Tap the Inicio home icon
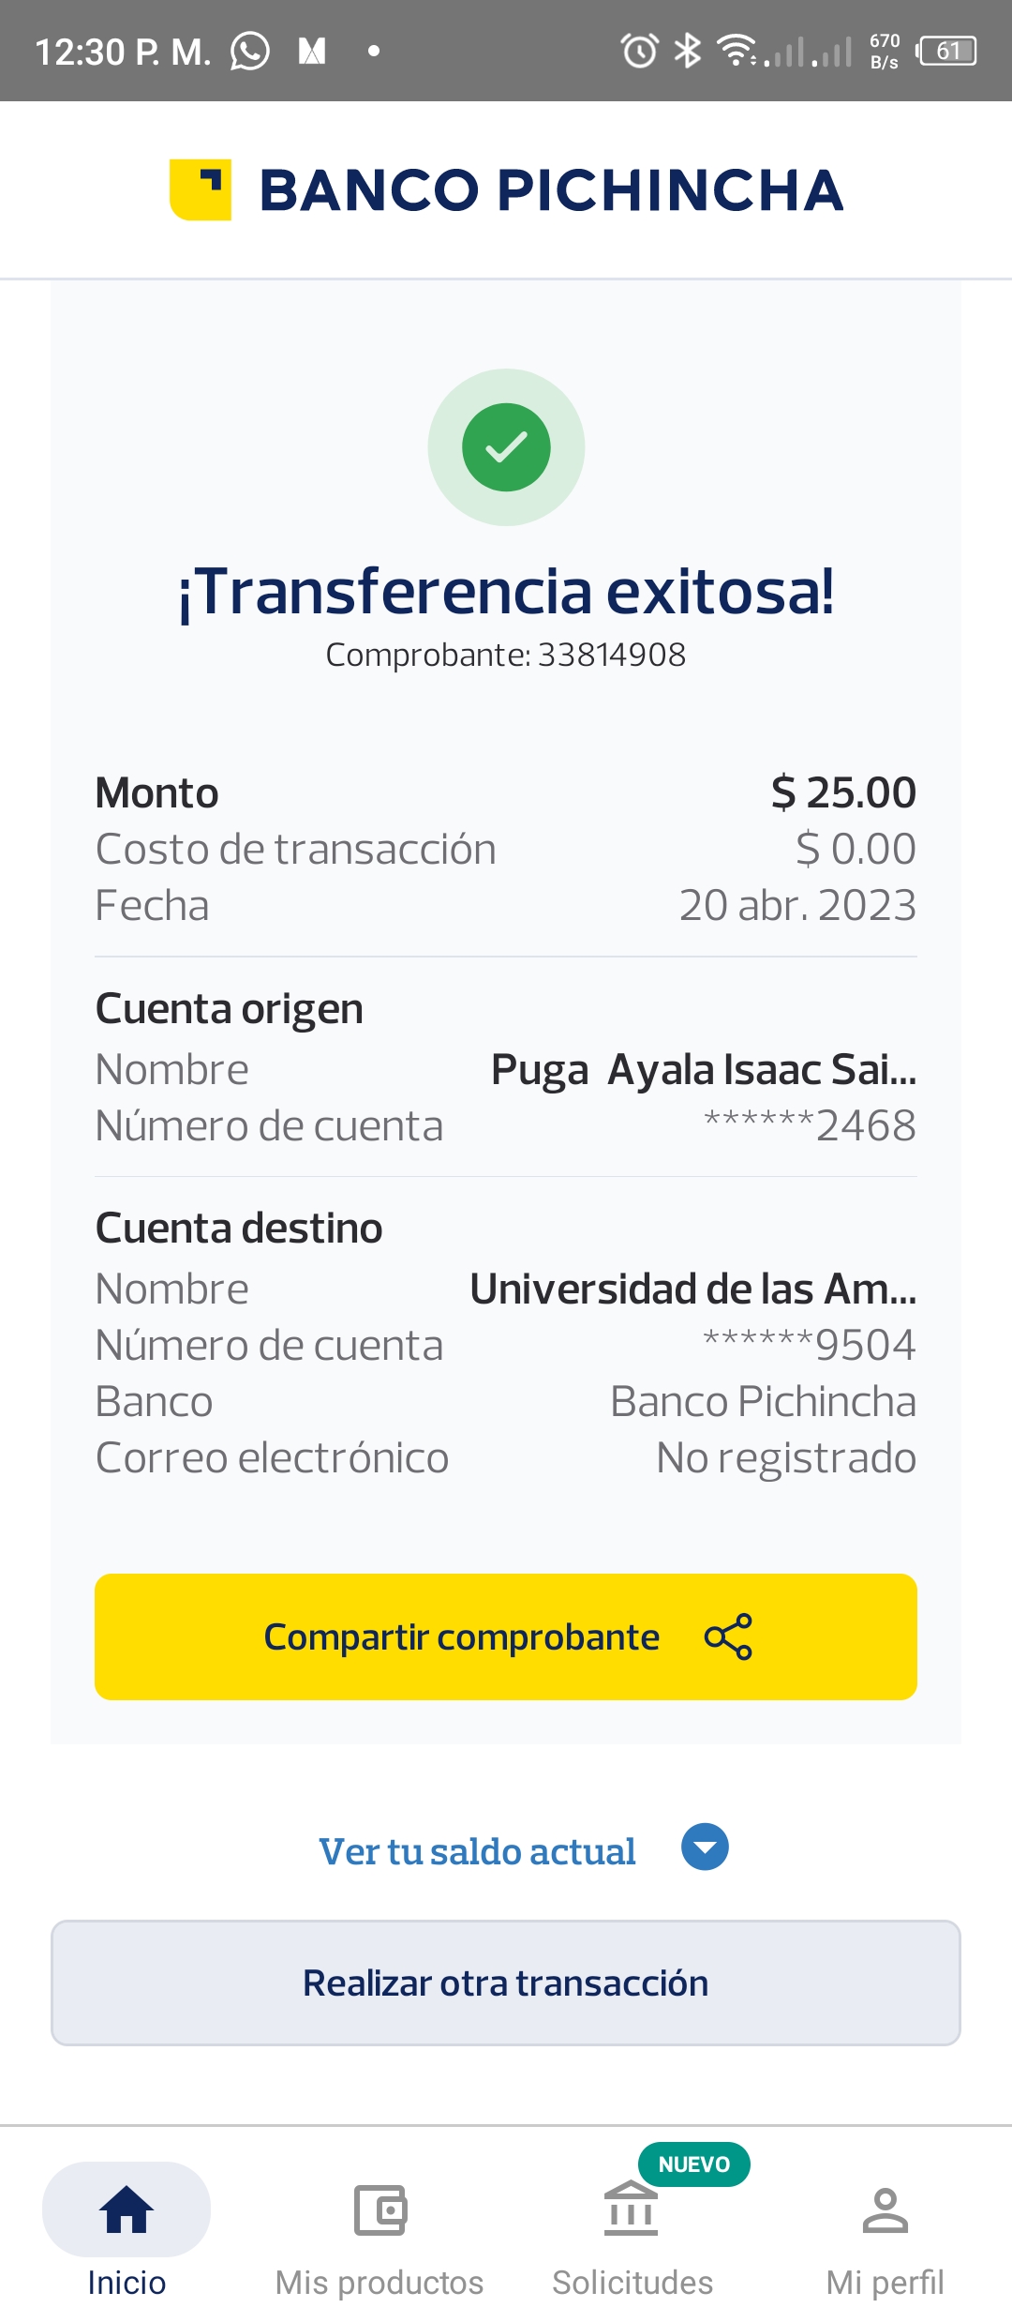This screenshot has height=2307, width=1012. click(x=126, y=2209)
